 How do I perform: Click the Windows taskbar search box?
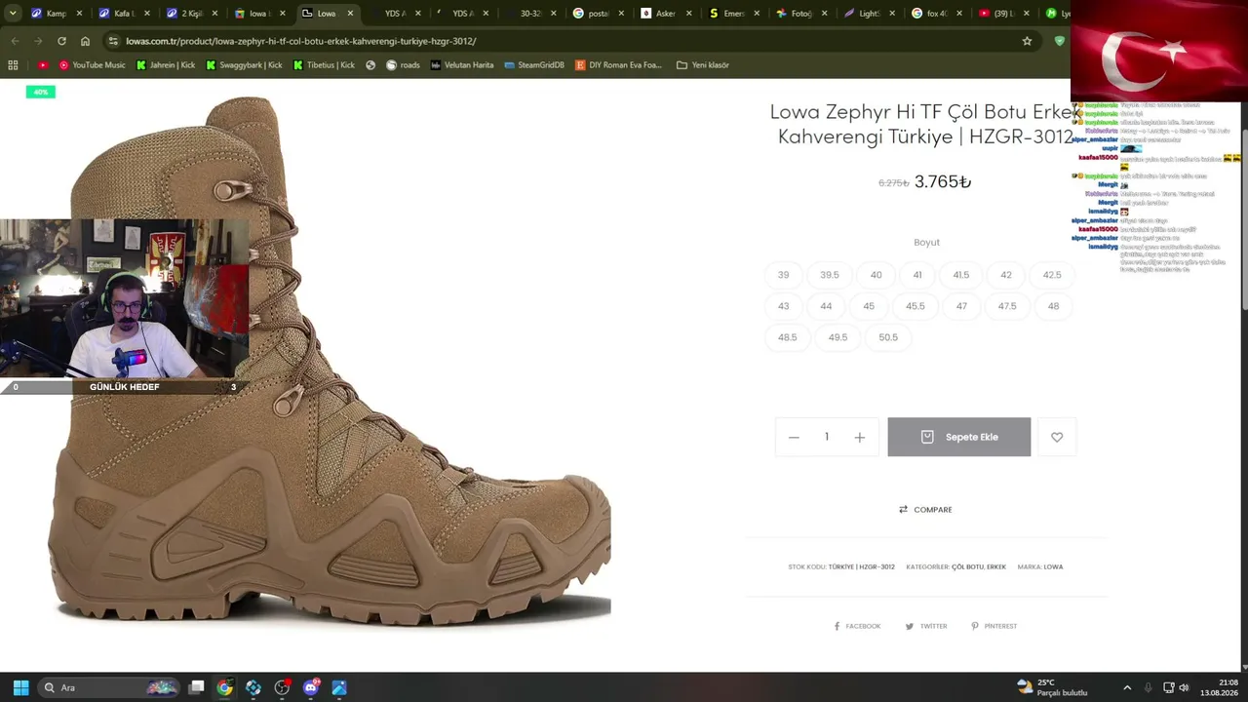(110, 687)
